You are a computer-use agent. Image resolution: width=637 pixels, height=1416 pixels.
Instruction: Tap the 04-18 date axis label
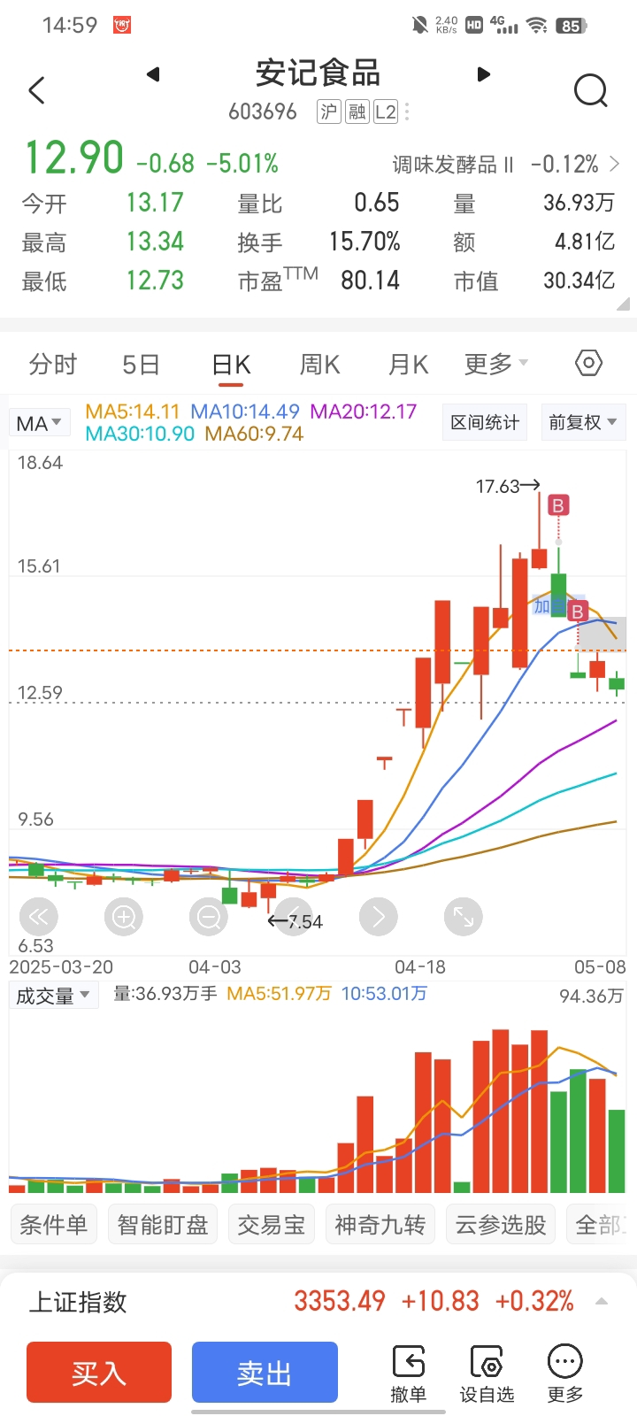point(420,967)
